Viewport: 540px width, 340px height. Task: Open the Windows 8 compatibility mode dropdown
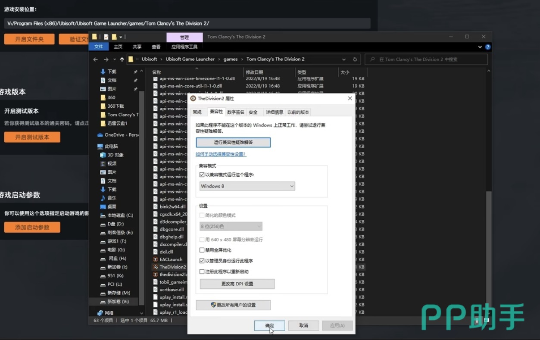pos(247,186)
